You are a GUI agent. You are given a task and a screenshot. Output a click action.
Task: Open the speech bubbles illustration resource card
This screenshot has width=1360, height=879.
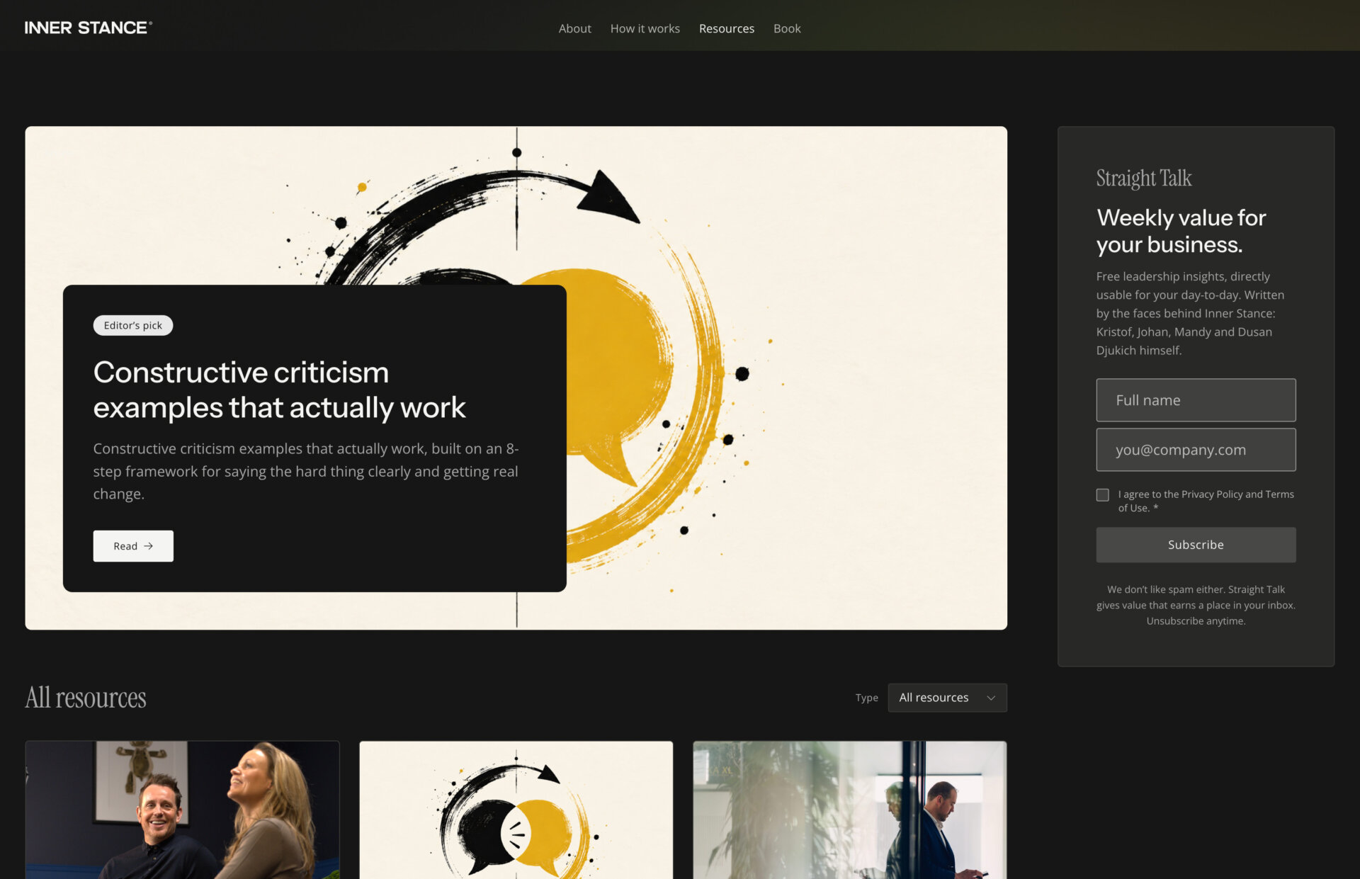516,810
